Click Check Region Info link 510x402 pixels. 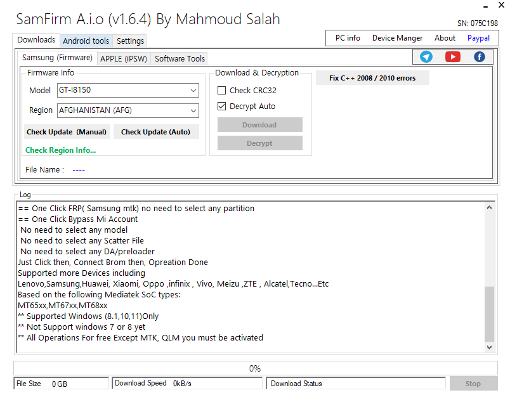[x=60, y=150]
